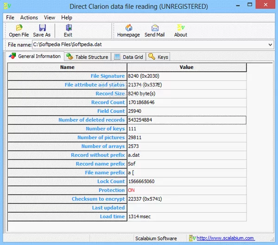Click the Name column header
Image resolution: width=278 pixels, height=245 pixels.
pos(67,67)
